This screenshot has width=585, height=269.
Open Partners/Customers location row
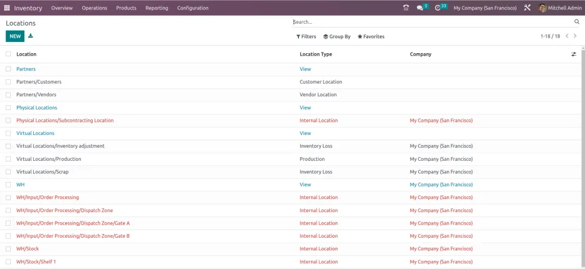coord(39,82)
